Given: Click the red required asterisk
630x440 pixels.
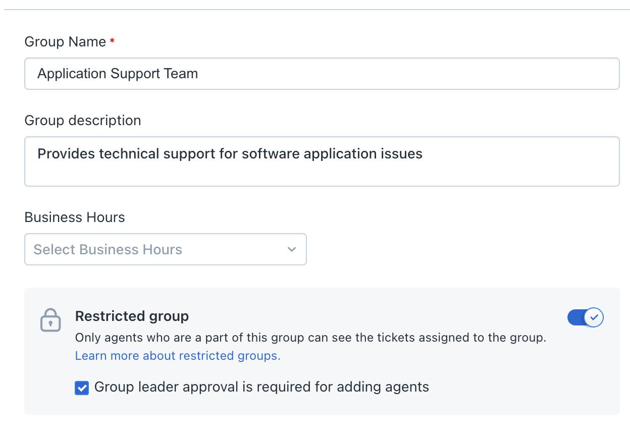Looking at the screenshot, I should [x=112, y=42].
